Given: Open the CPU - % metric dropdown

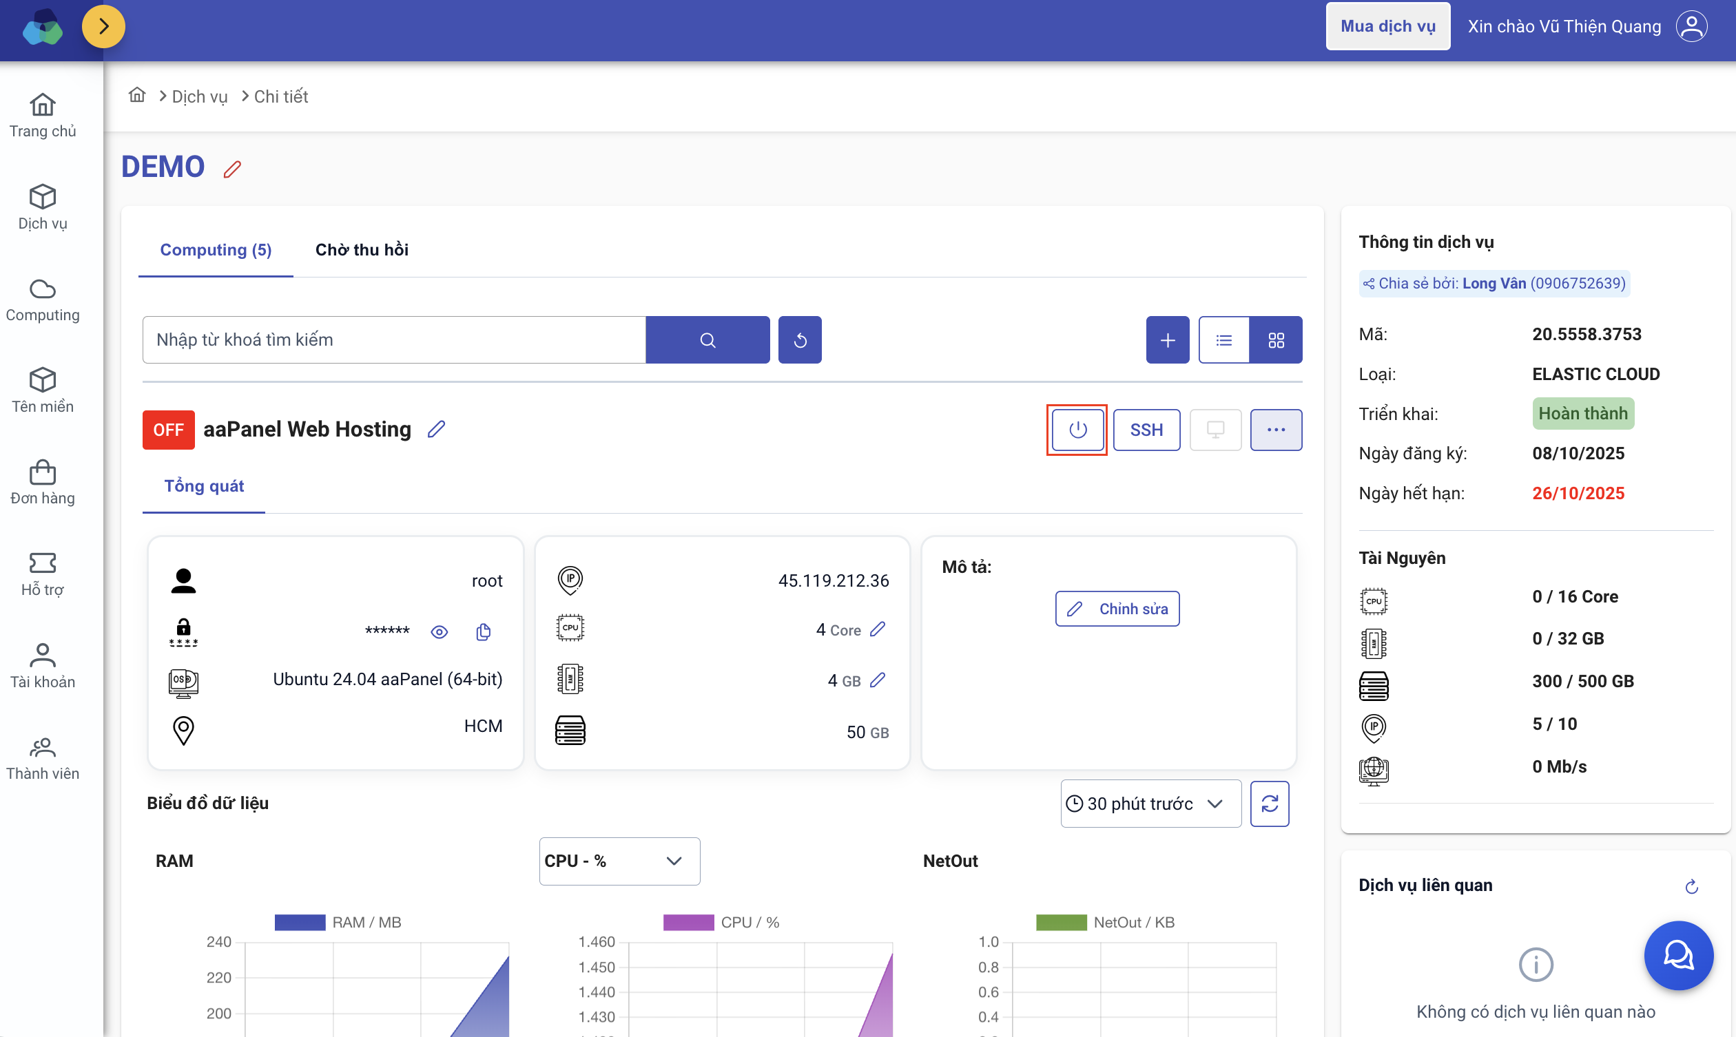Looking at the screenshot, I should click(619, 861).
